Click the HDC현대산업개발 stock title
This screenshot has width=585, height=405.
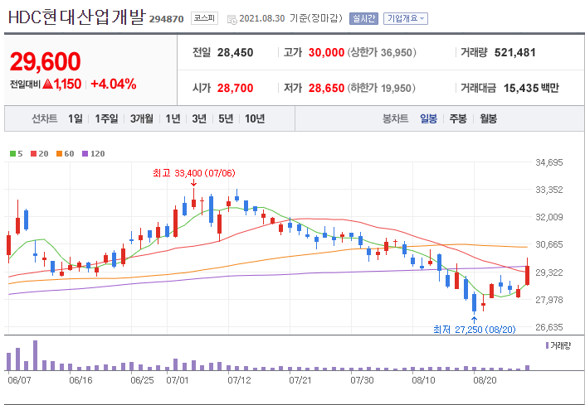[76, 18]
